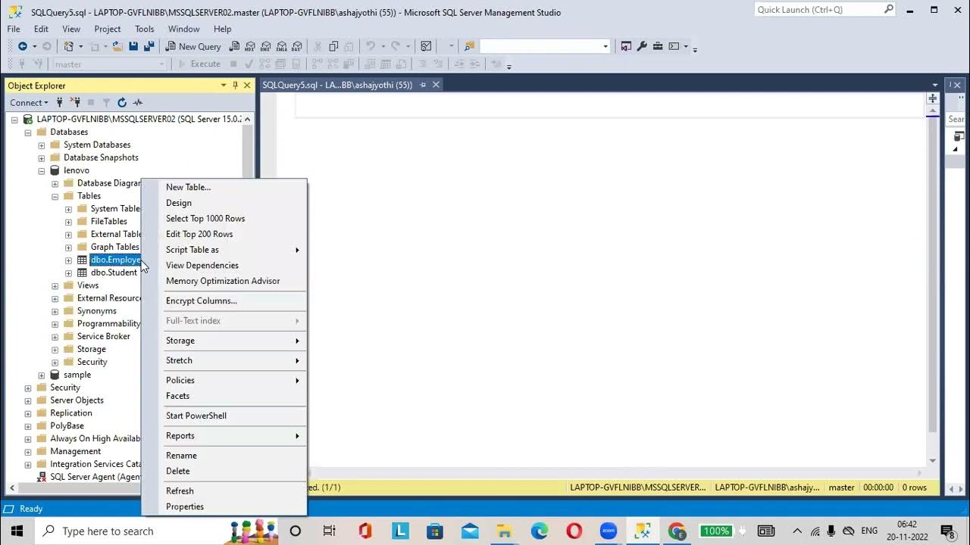Image resolution: width=970 pixels, height=545 pixels.
Task: Select the dbo.Student table in tree
Action: [x=114, y=272]
